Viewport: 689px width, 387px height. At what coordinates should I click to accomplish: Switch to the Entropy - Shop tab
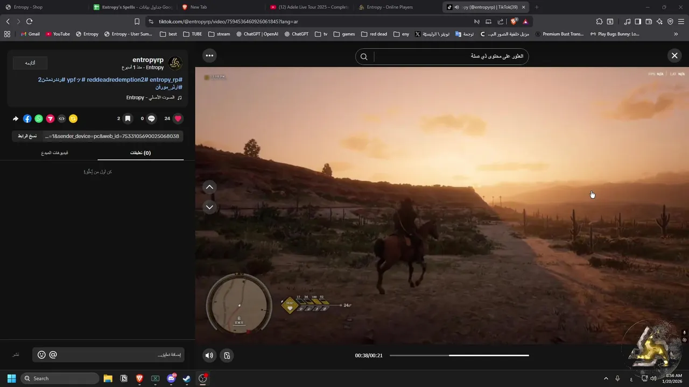43,7
